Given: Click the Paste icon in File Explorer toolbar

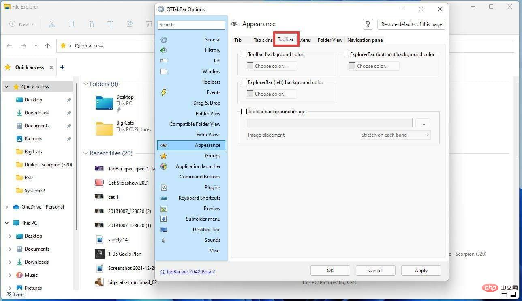Looking at the screenshot, I should (91, 24).
